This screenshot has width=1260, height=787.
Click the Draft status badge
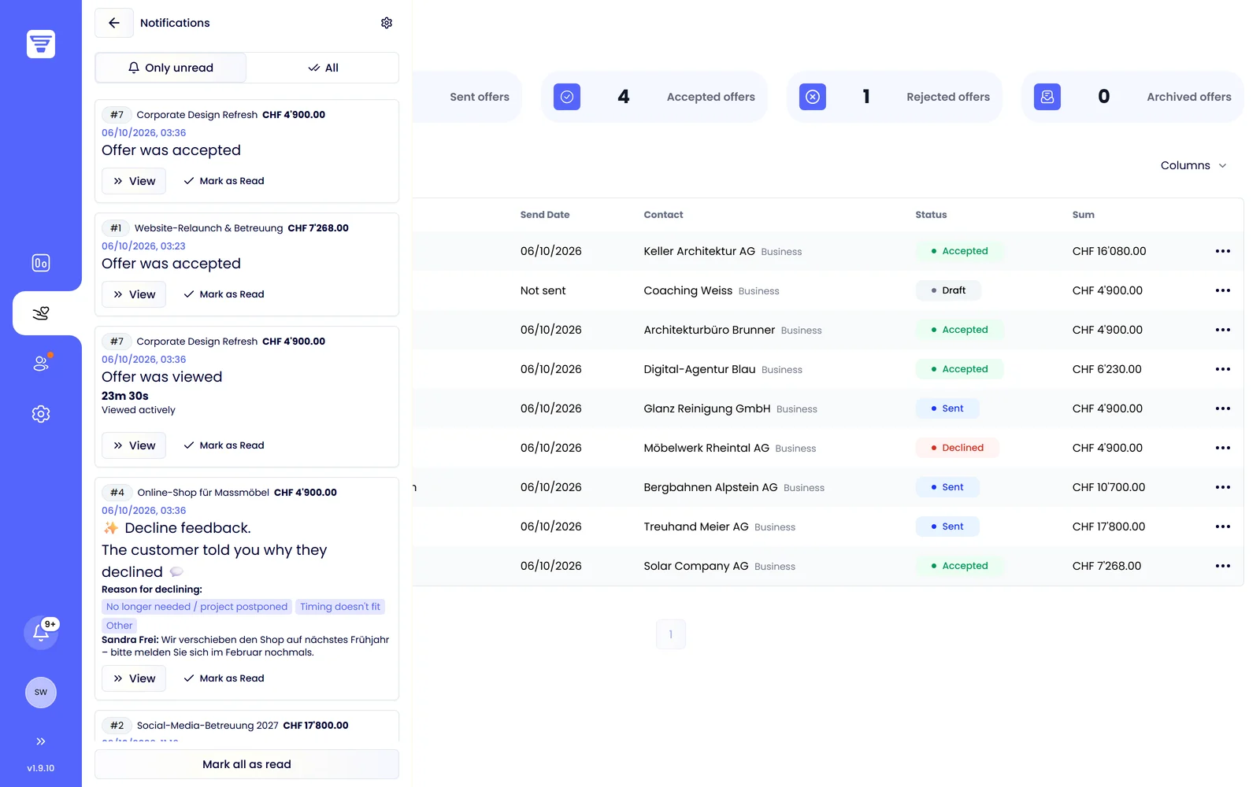coord(948,290)
